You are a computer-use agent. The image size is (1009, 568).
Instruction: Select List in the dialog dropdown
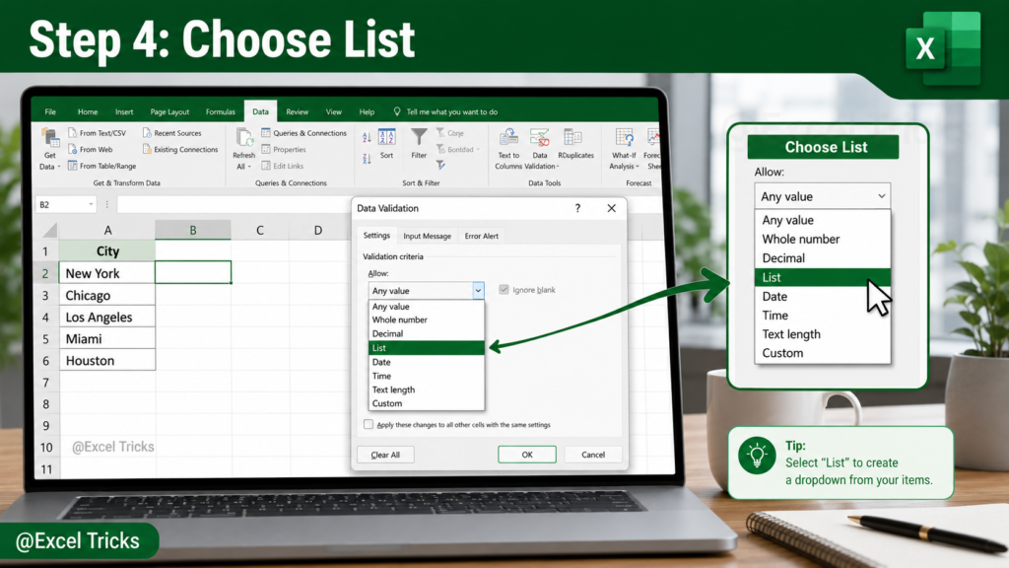tap(426, 348)
